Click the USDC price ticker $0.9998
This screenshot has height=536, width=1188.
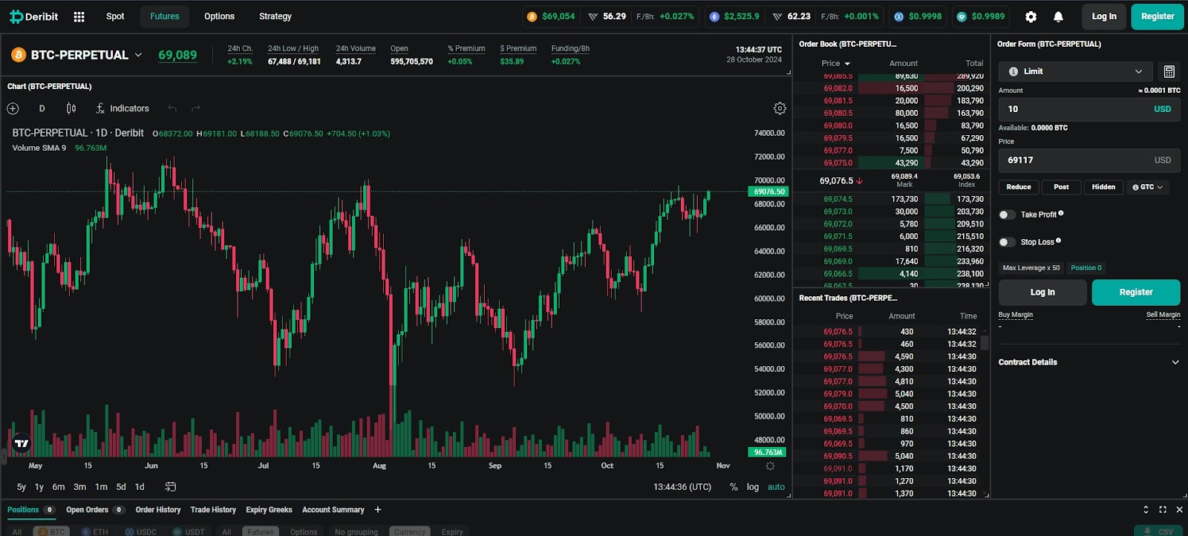918,16
